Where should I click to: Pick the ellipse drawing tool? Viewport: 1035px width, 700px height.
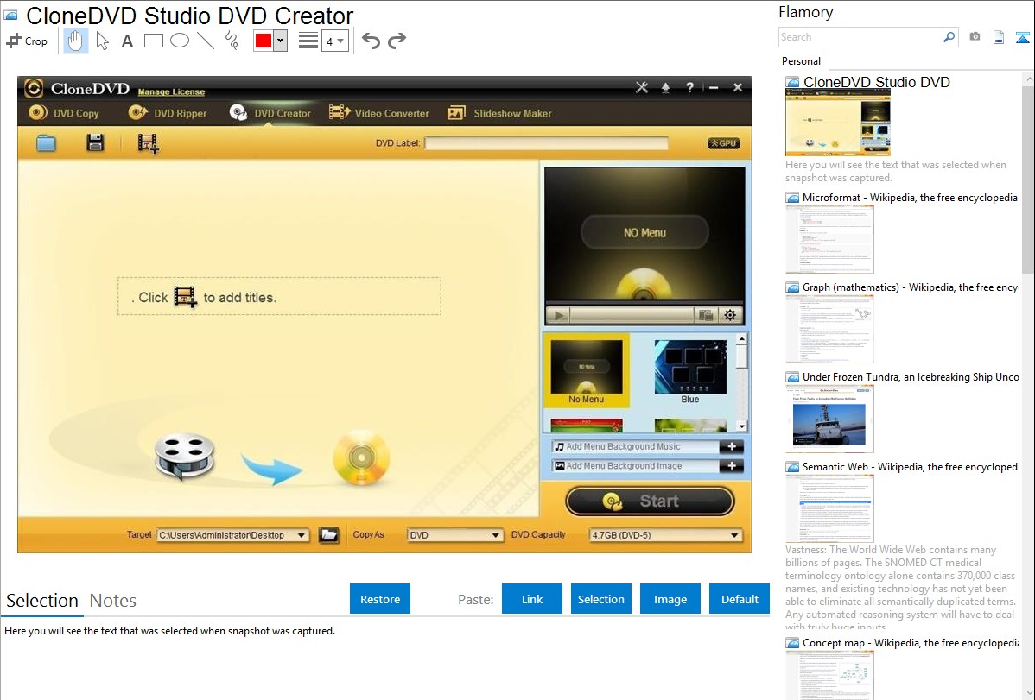[180, 41]
